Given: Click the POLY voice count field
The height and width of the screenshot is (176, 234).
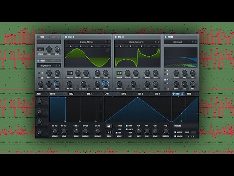Looking at the screenshot, I should click(x=193, y=132).
